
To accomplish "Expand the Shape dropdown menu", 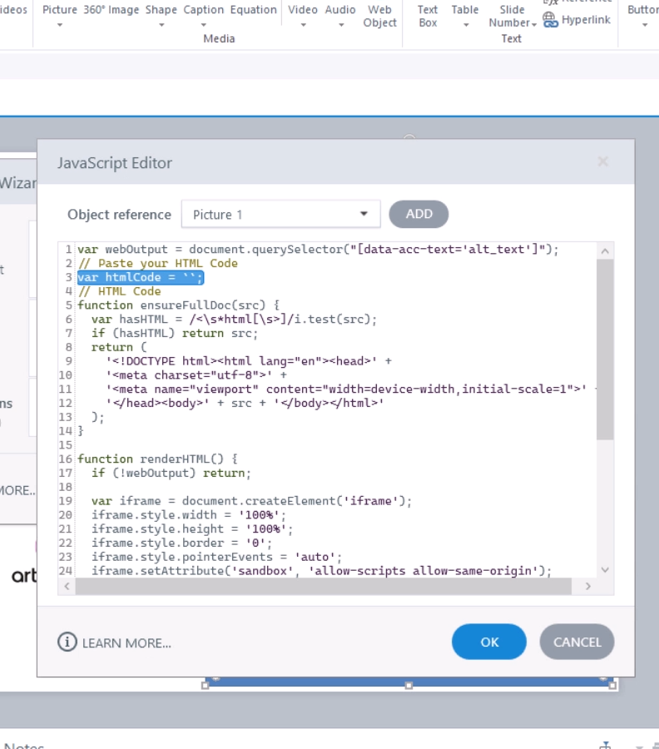I will coord(161,25).
